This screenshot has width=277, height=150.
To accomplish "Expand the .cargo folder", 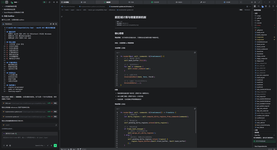I will 264,16.
